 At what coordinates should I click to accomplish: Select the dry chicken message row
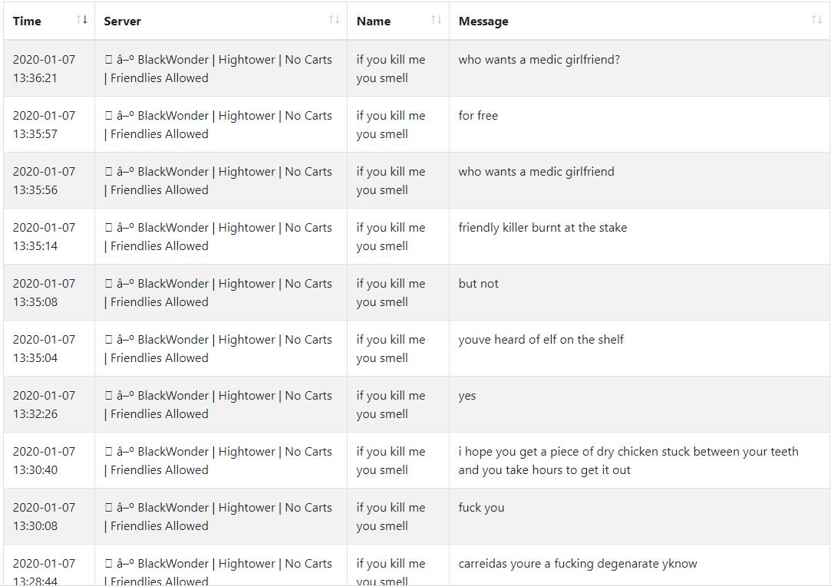click(x=417, y=460)
